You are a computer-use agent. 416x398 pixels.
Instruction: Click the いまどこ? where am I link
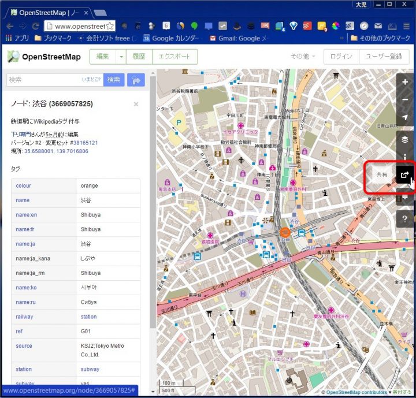pos(91,79)
